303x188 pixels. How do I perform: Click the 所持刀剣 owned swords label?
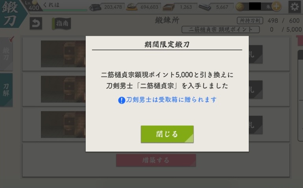(x=250, y=21)
